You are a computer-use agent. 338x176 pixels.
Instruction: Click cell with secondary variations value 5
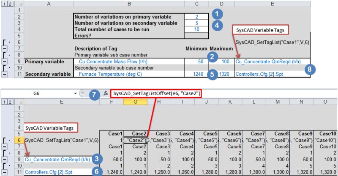click(196, 23)
